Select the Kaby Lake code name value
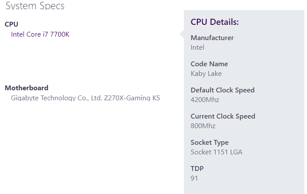The width and height of the screenshot is (307, 194). tap(206, 74)
